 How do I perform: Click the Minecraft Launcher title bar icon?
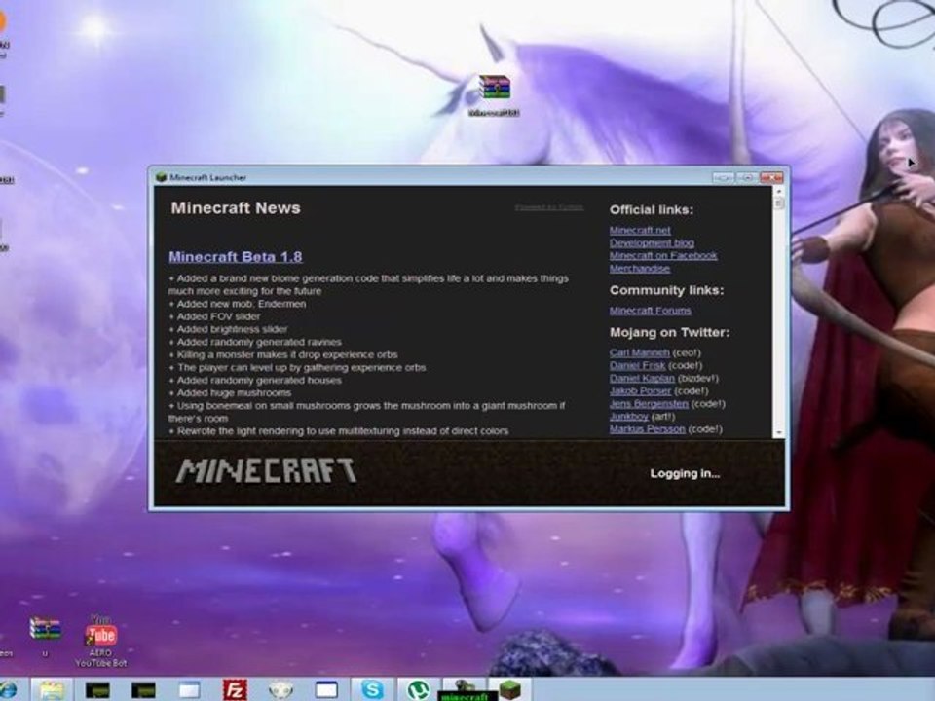[161, 177]
